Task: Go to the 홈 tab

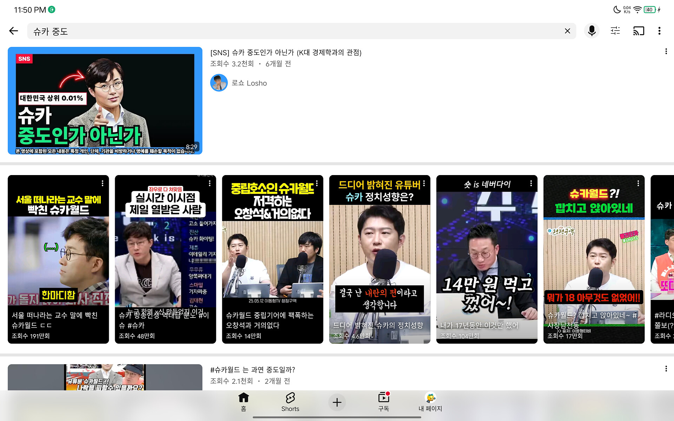Action: click(243, 402)
